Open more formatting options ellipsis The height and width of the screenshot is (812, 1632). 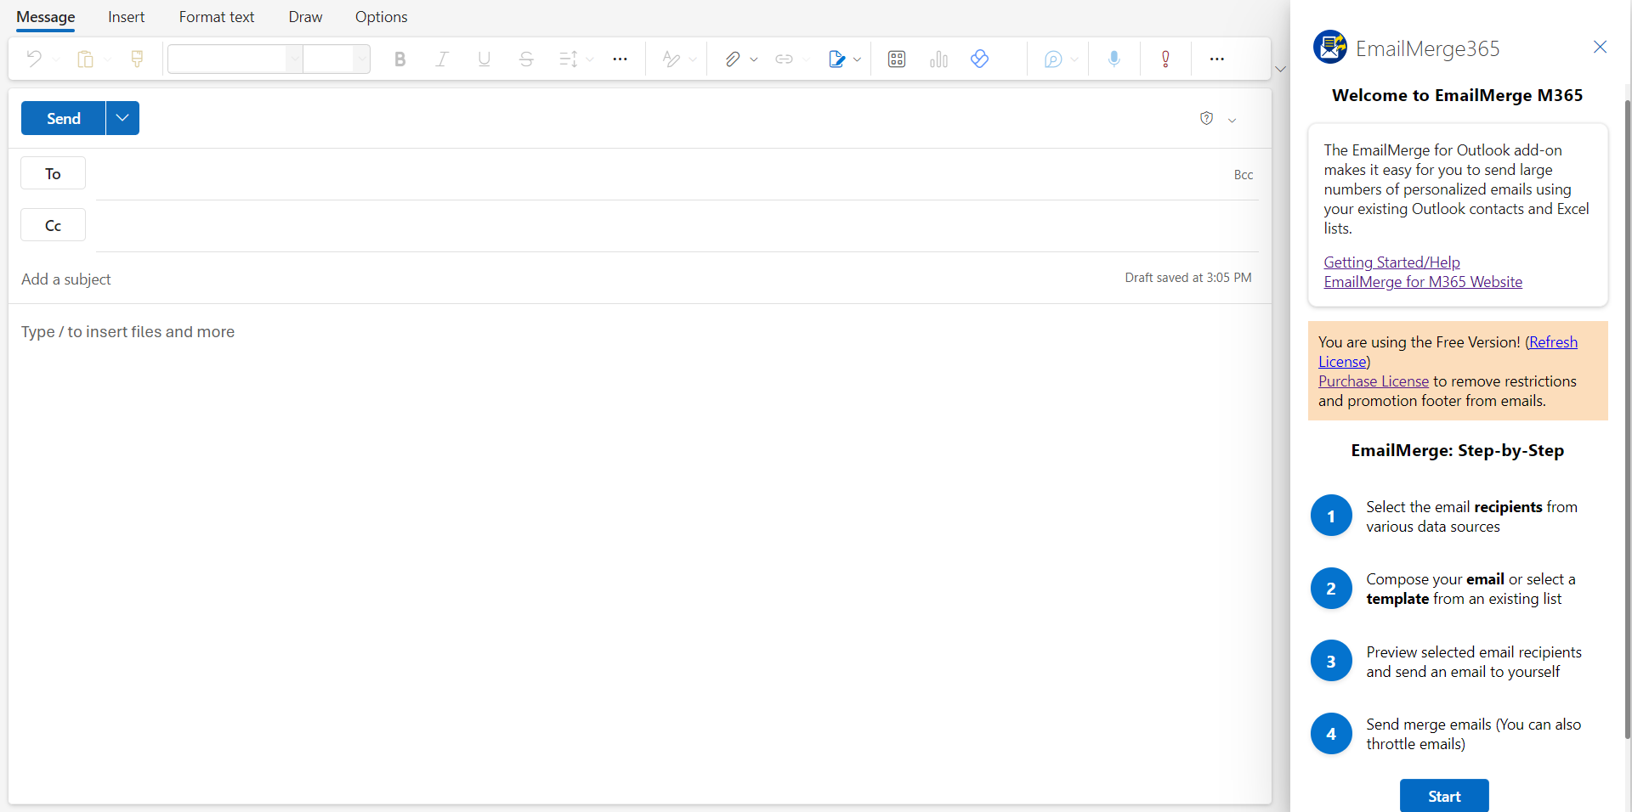[620, 59]
